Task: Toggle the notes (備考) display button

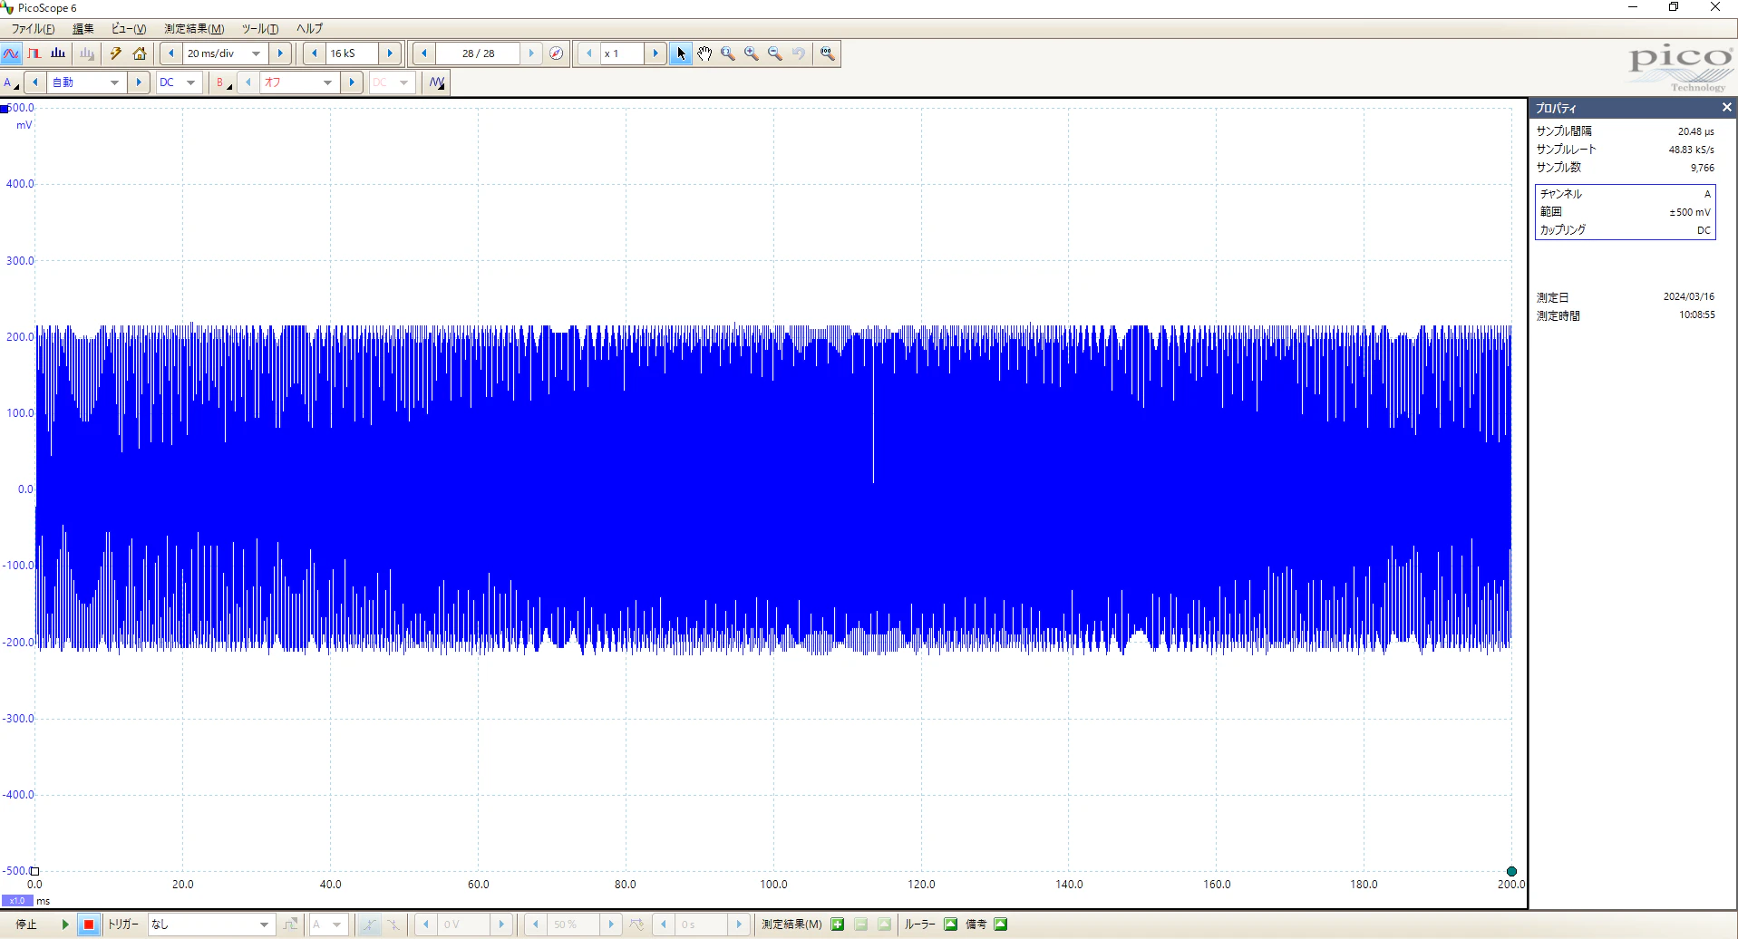Action: [x=1001, y=924]
